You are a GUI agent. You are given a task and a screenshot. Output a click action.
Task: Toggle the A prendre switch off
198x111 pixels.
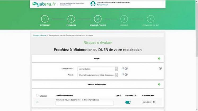coord(128,102)
